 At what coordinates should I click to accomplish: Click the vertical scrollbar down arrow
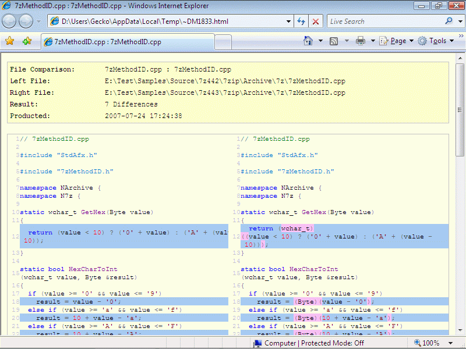(460, 330)
